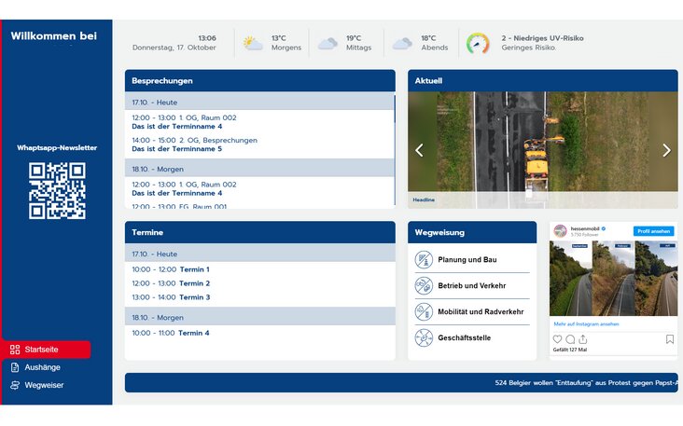Viewport: 683px width, 426px height.
Task: Click the Planung und Bau icon
Action: point(424,259)
